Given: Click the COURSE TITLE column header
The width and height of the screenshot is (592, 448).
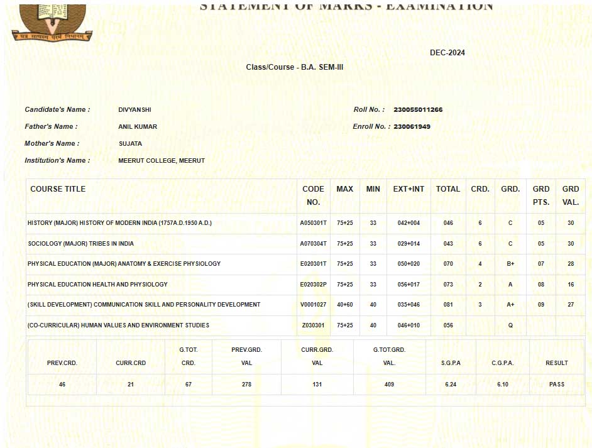Looking at the screenshot, I should (58, 189).
